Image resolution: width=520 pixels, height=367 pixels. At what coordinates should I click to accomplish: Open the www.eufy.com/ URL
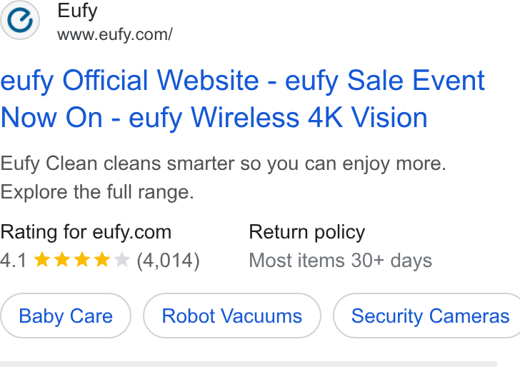click(115, 34)
